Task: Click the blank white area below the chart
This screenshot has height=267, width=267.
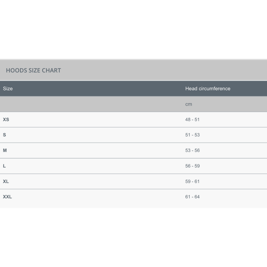Action: 133,238
